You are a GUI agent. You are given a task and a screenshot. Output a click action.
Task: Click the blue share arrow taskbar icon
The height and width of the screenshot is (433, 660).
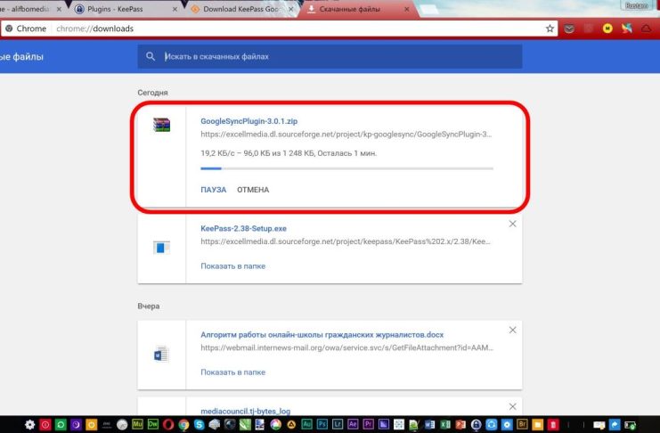coord(615,425)
